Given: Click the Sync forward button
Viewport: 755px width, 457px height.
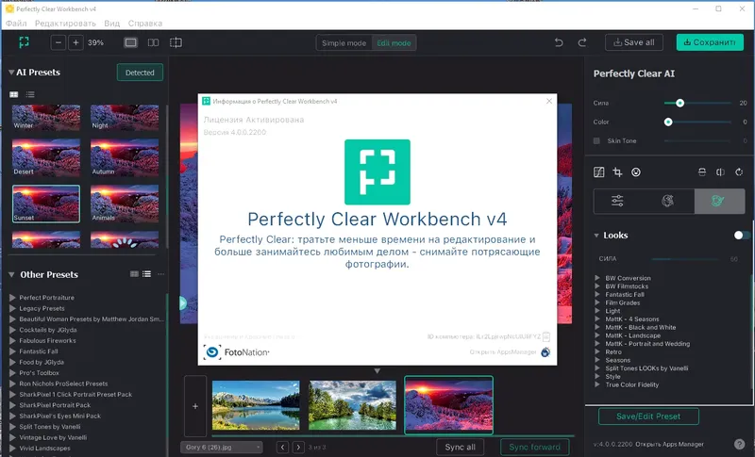Looking at the screenshot, I should pos(534,447).
